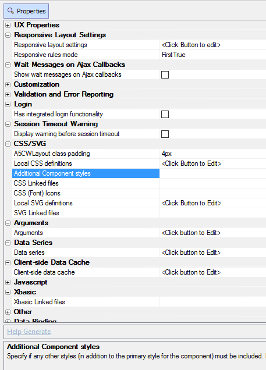Expand the Other section
This screenshot has width=266, height=370.
pos(8,312)
